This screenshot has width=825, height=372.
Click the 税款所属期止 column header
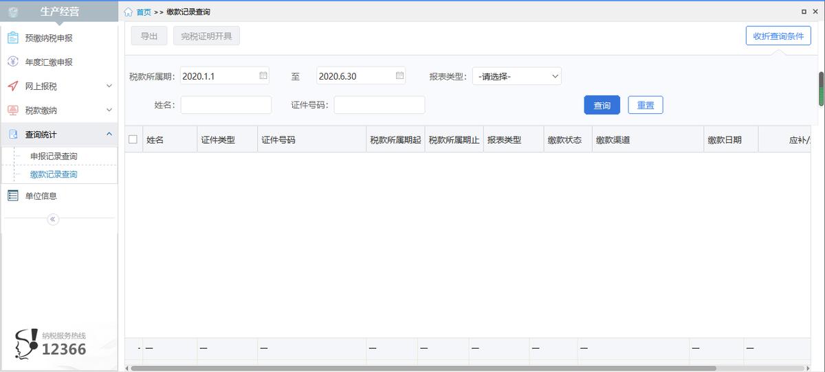coord(454,139)
